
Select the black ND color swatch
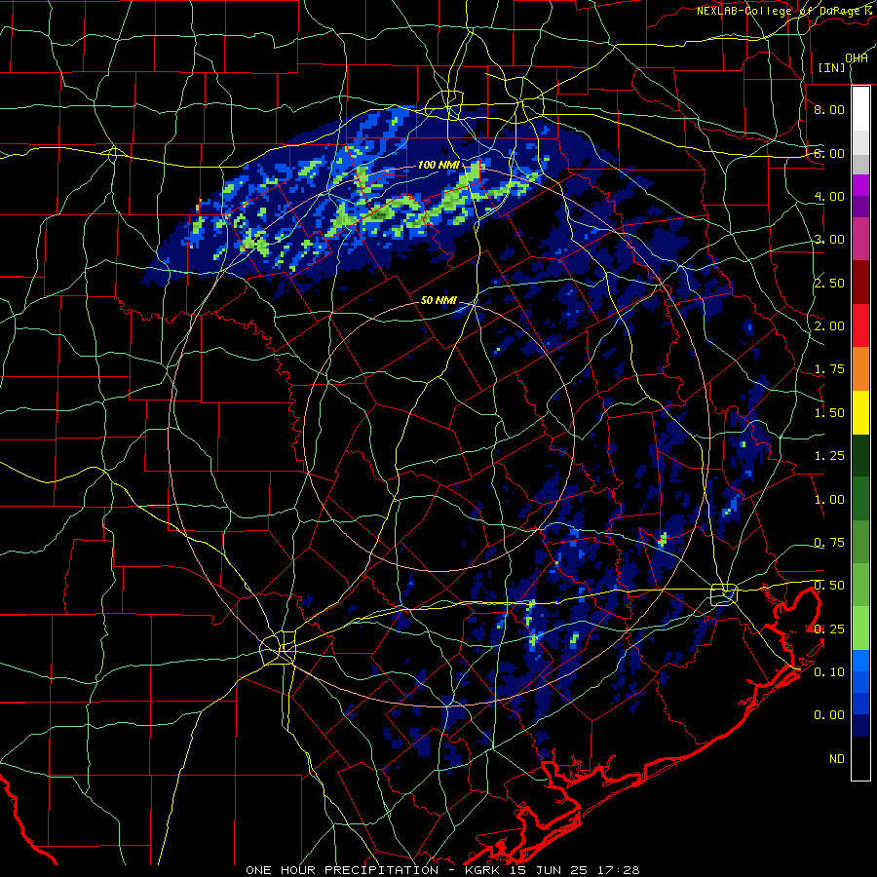click(x=860, y=758)
